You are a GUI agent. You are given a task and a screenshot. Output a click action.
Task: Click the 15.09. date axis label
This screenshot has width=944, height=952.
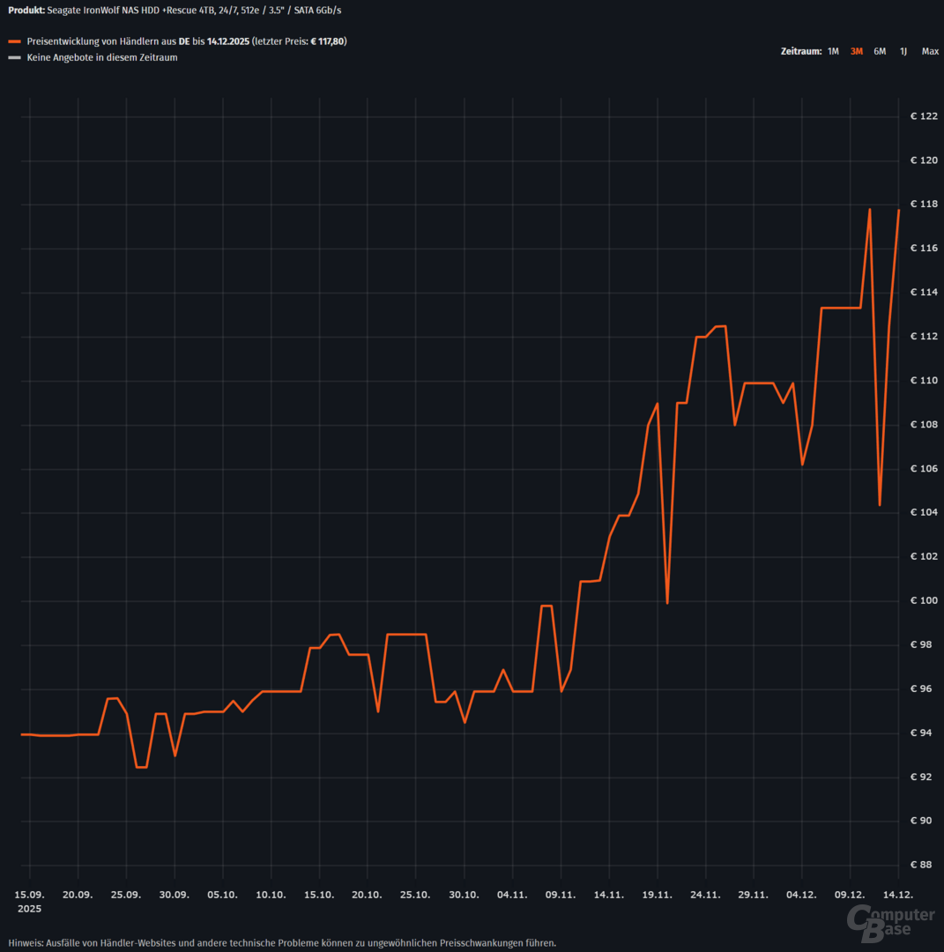30,894
